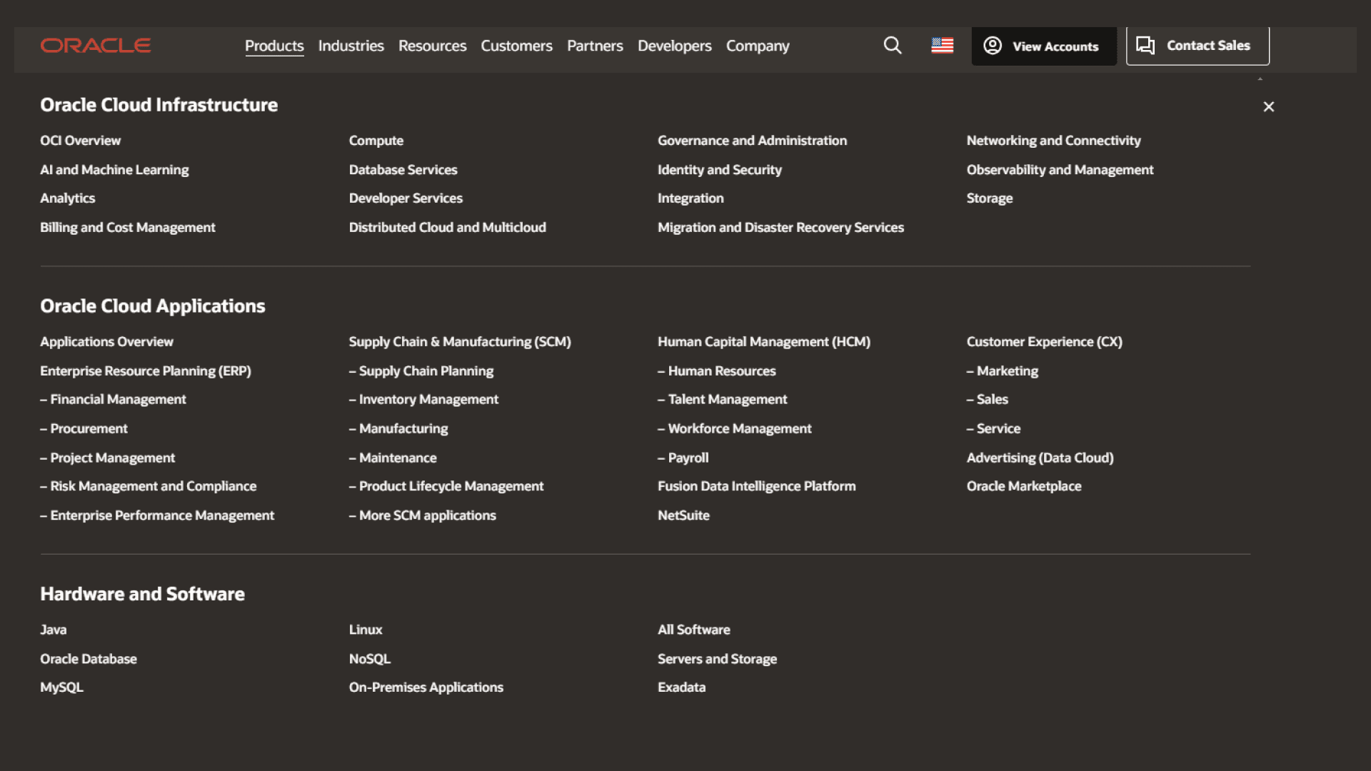Open the Resources menu
The height and width of the screenshot is (771, 1371).
(433, 46)
